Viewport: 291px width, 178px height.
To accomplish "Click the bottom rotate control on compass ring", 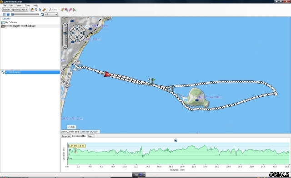I will 77,40.
